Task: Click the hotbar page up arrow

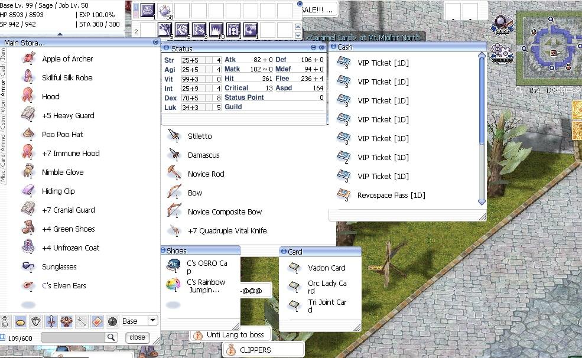Action: (298, 27)
